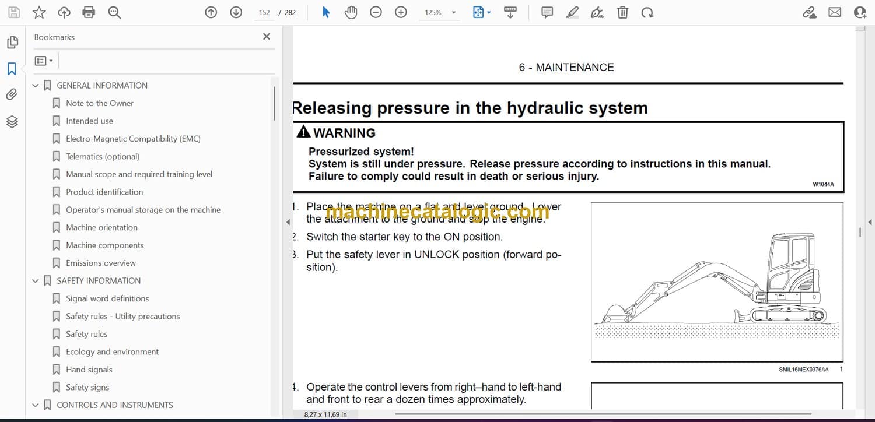Close the Bookmarks panel
Viewport: 875px width, 422px height.
click(267, 37)
